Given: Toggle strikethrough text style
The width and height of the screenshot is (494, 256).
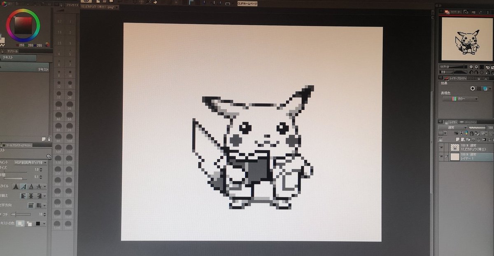Looking at the screenshot, I should tap(39, 186).
